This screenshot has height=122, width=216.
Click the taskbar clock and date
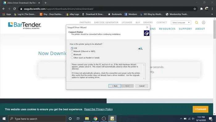201,119
